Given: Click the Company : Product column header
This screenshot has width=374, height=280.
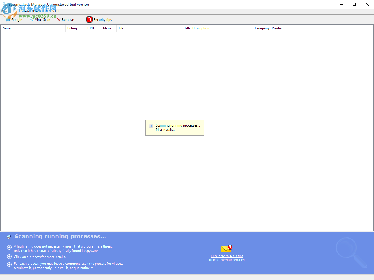Looking at the screenshot, I should point(269,28).
